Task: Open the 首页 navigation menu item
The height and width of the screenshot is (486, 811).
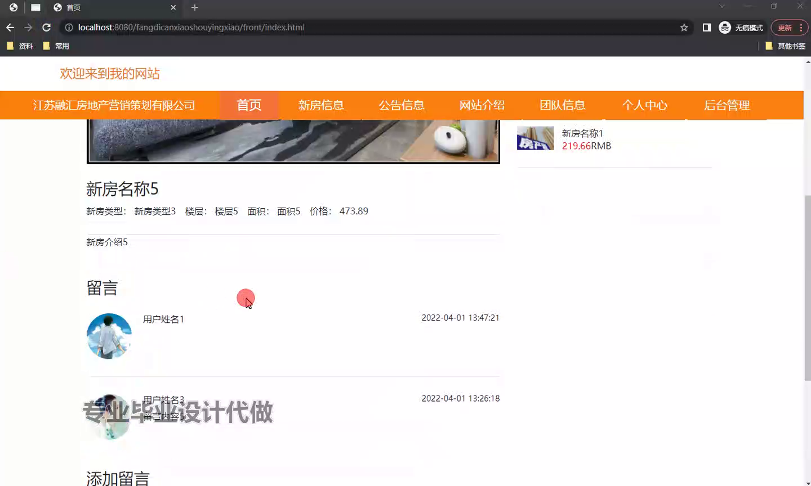Action: click(x=249, y=105)
